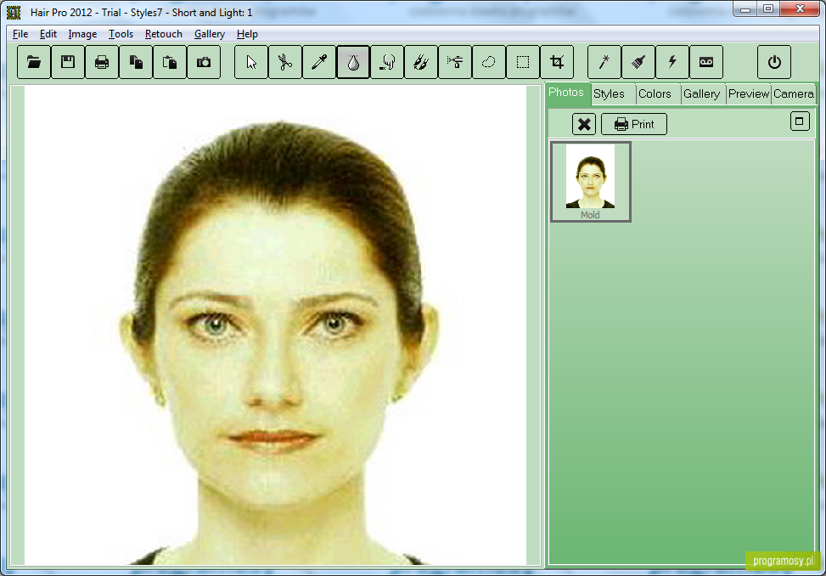This screenshot has width=826, height=576.
Task: Select the paint brush cleanup tool
Action: point(638,62)
